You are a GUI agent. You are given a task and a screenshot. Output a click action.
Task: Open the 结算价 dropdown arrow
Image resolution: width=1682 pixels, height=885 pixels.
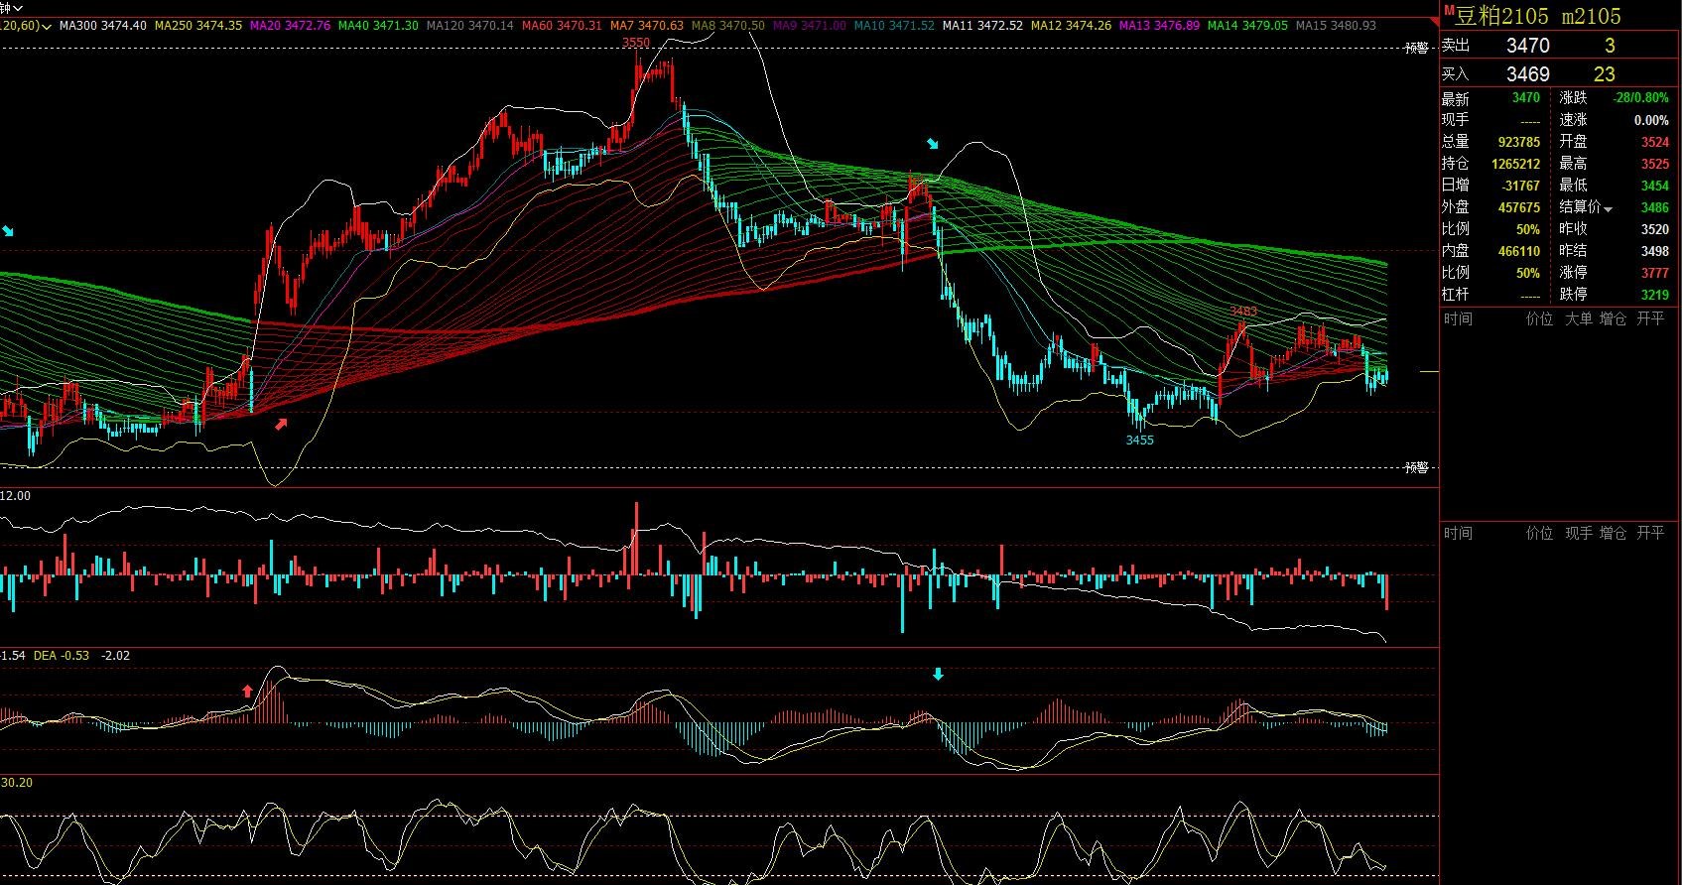pos(1608,209)
